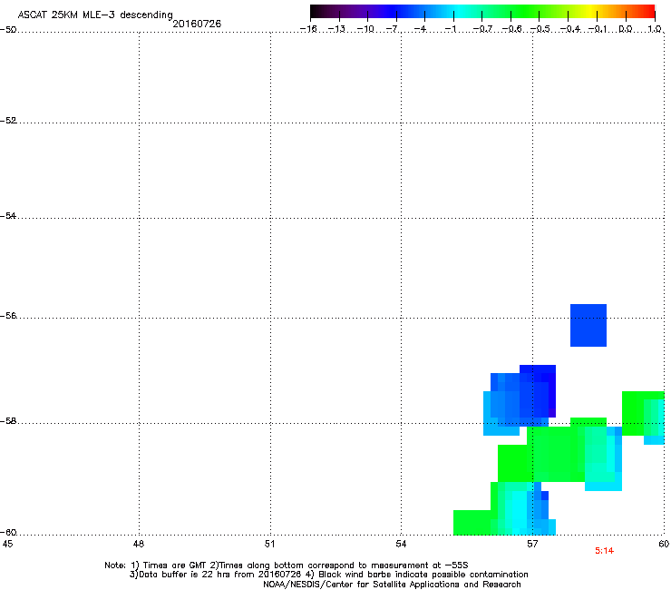
Task: Click the NOAA/NESDIS credit line
Action: pos(392,585)
